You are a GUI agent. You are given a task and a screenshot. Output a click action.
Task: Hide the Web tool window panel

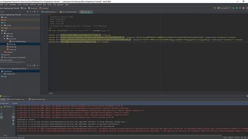[38, 66]
